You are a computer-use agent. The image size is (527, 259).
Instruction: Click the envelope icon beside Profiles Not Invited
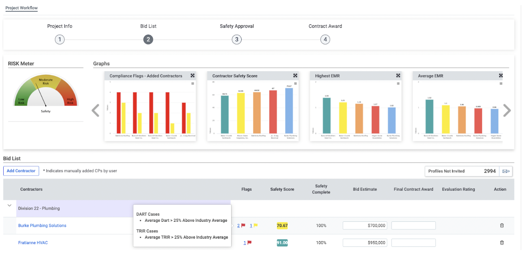[506, 171]
